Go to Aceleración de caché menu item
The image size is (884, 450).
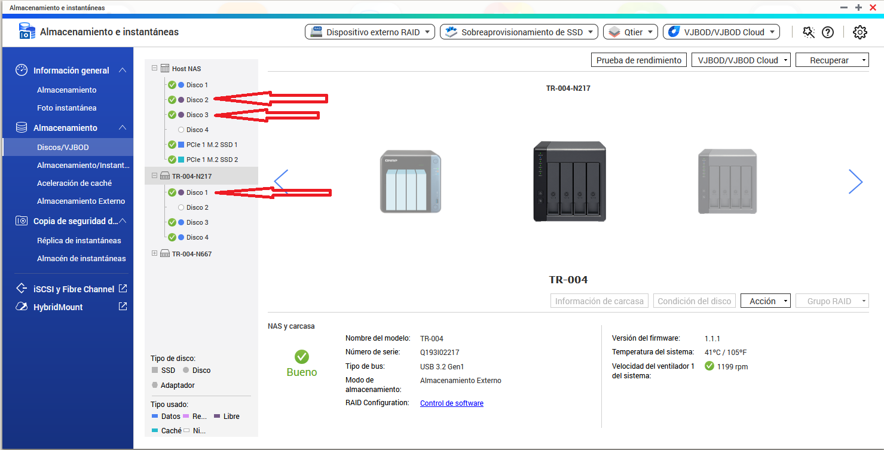74,183
